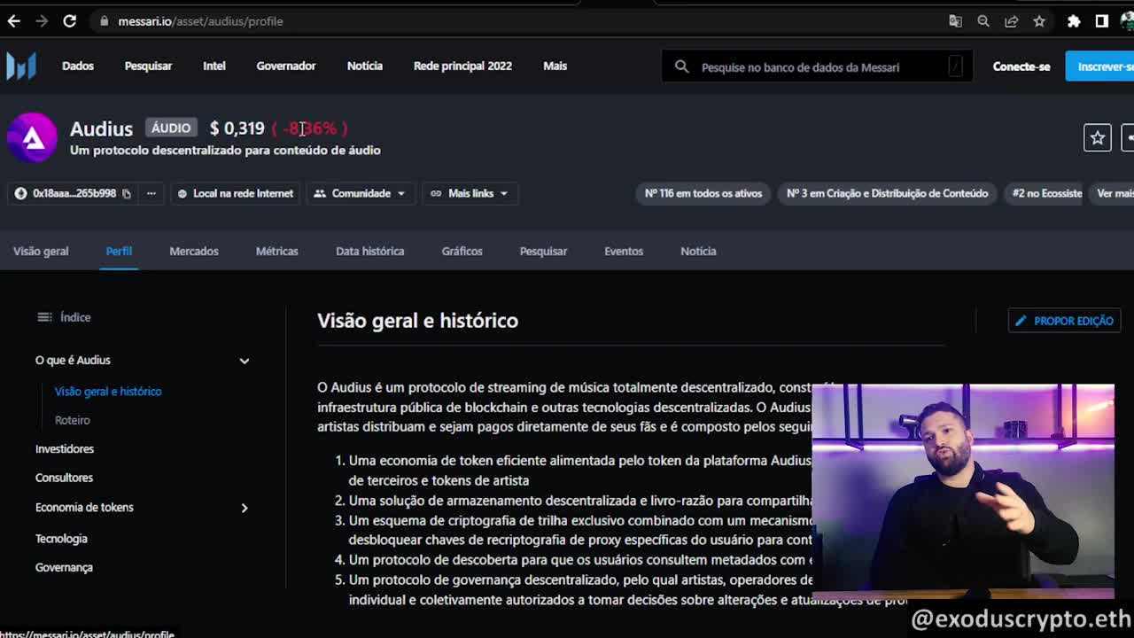The image size is (1134, 638).
Task: Click Nº 116 em todos os ativos badge
Action: click(x=703, y=193)
